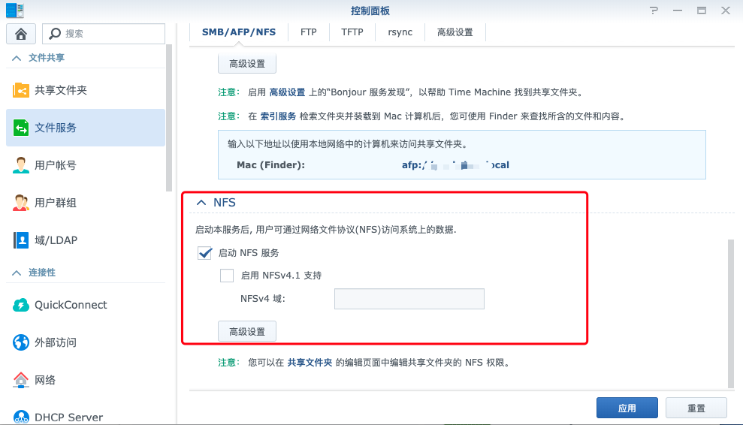Select 域/LDAP in sidebar
The image size is (743, 425).
(x=86, y=240)
